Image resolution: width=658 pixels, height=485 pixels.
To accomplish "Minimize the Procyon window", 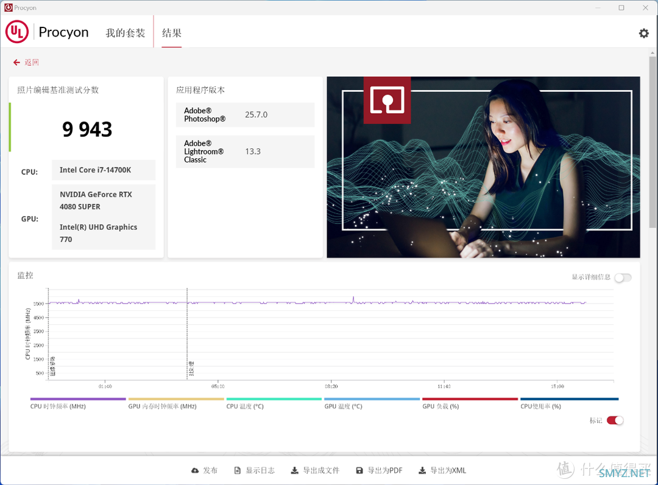I will coord(598,7).
